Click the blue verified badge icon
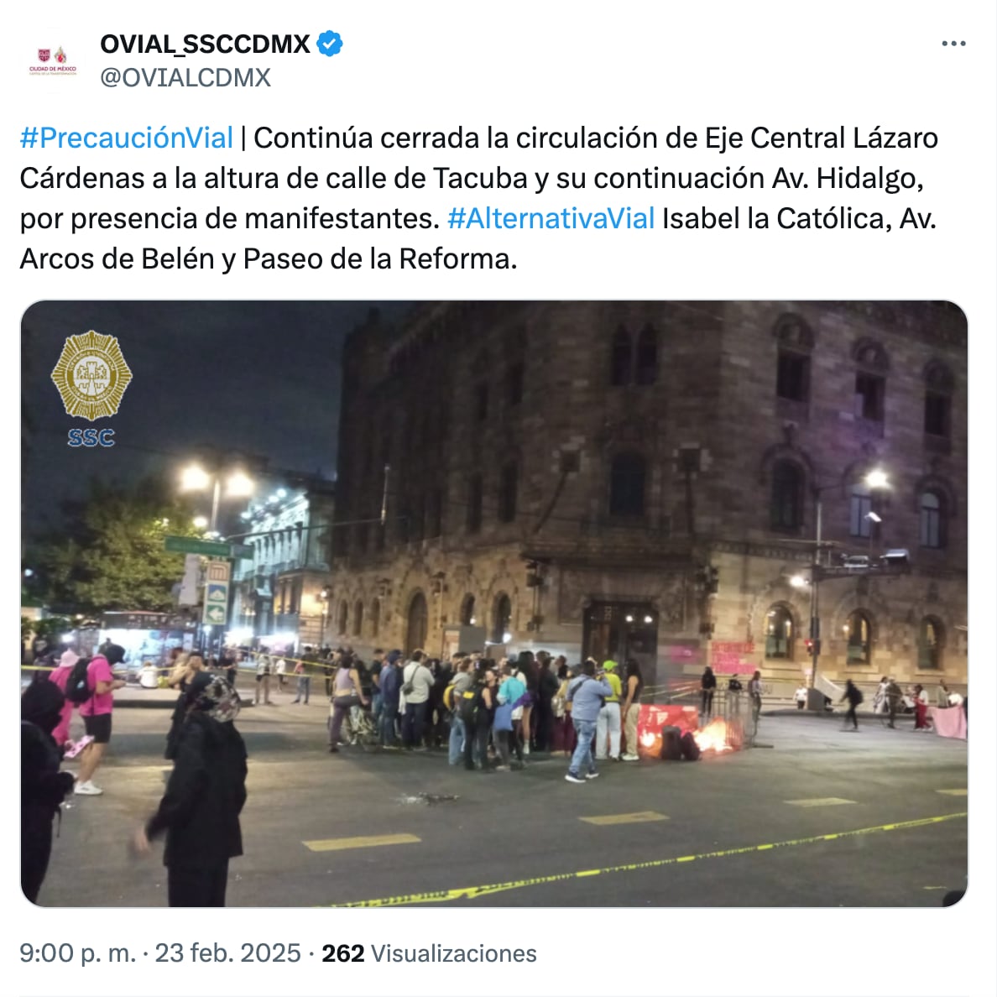 329,44
